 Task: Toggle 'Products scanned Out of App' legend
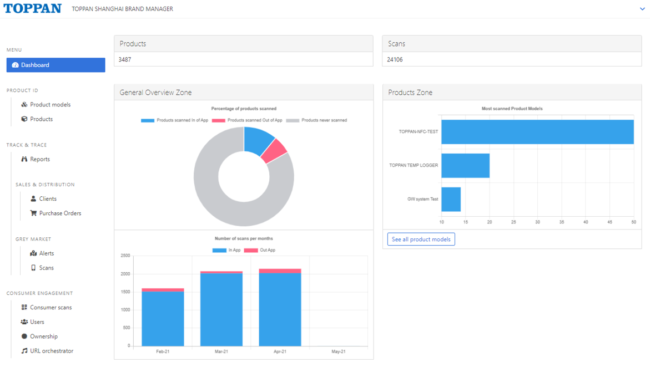click(x=247, y=120)
